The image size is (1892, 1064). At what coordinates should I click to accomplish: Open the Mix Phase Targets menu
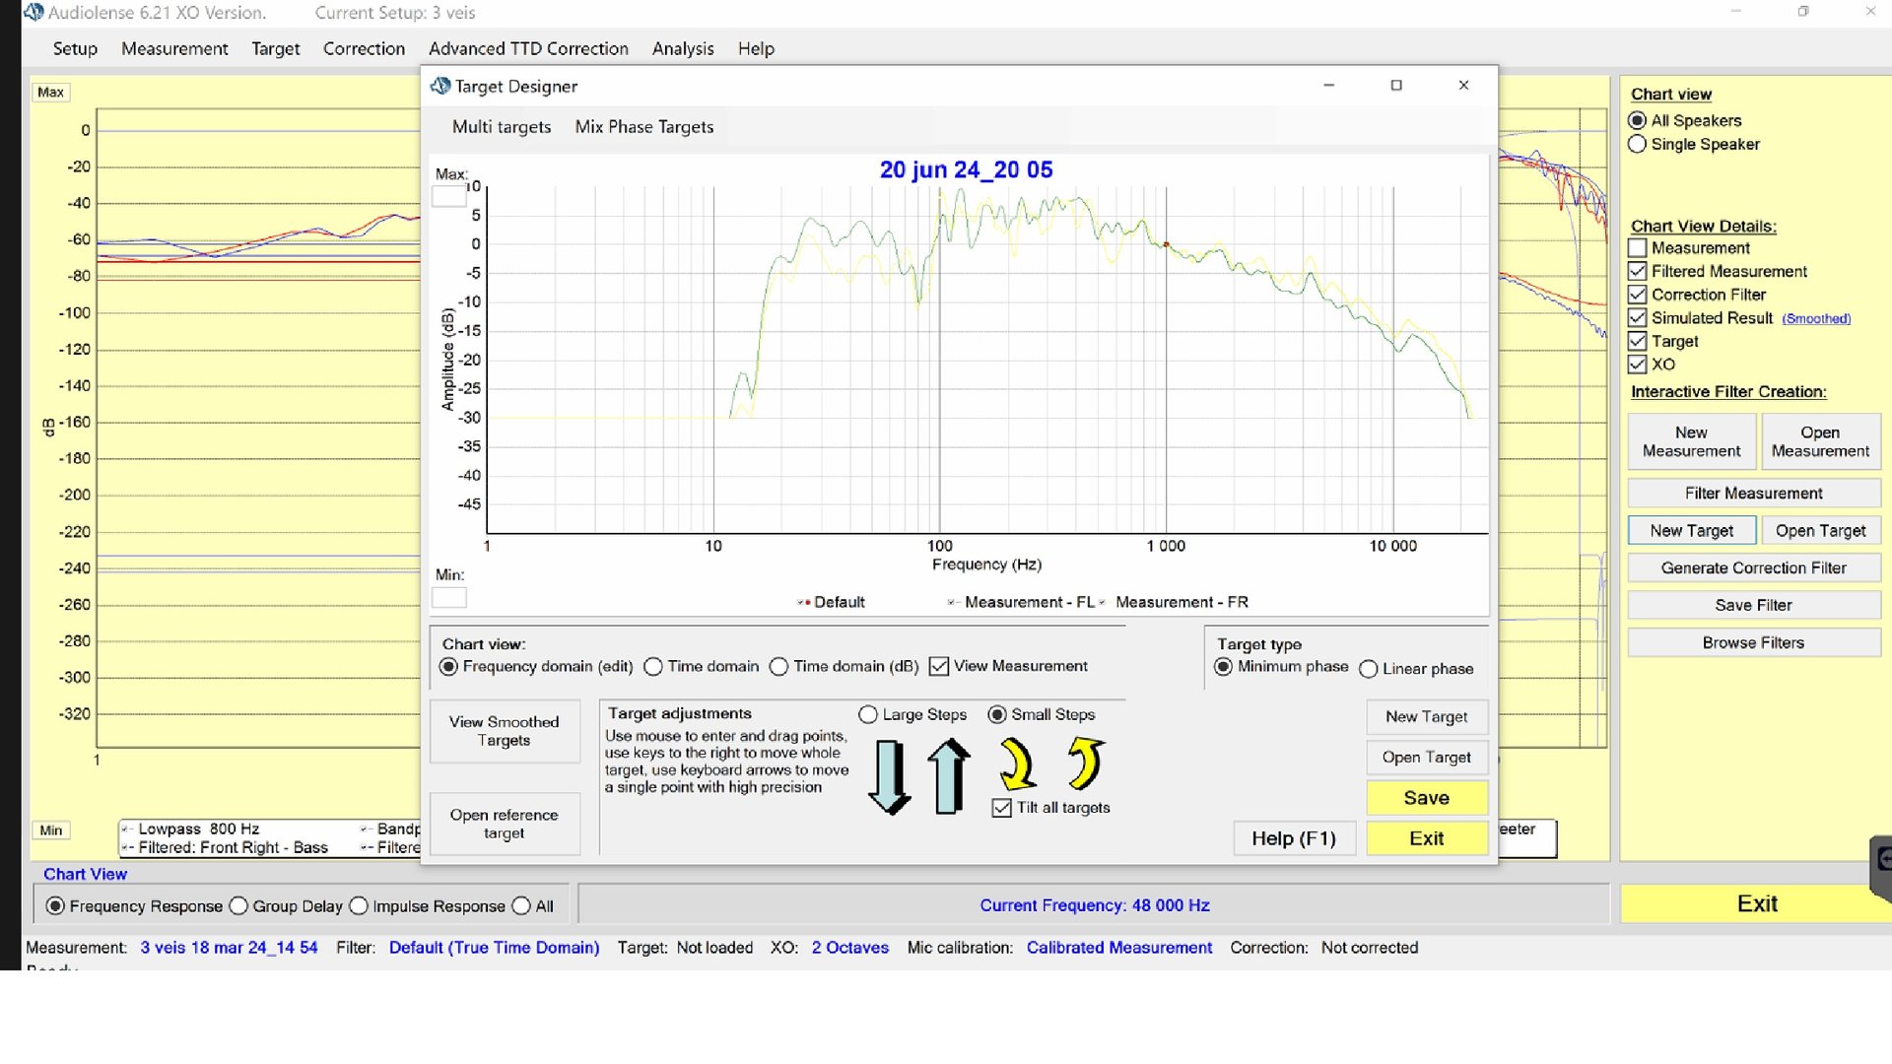643,127
